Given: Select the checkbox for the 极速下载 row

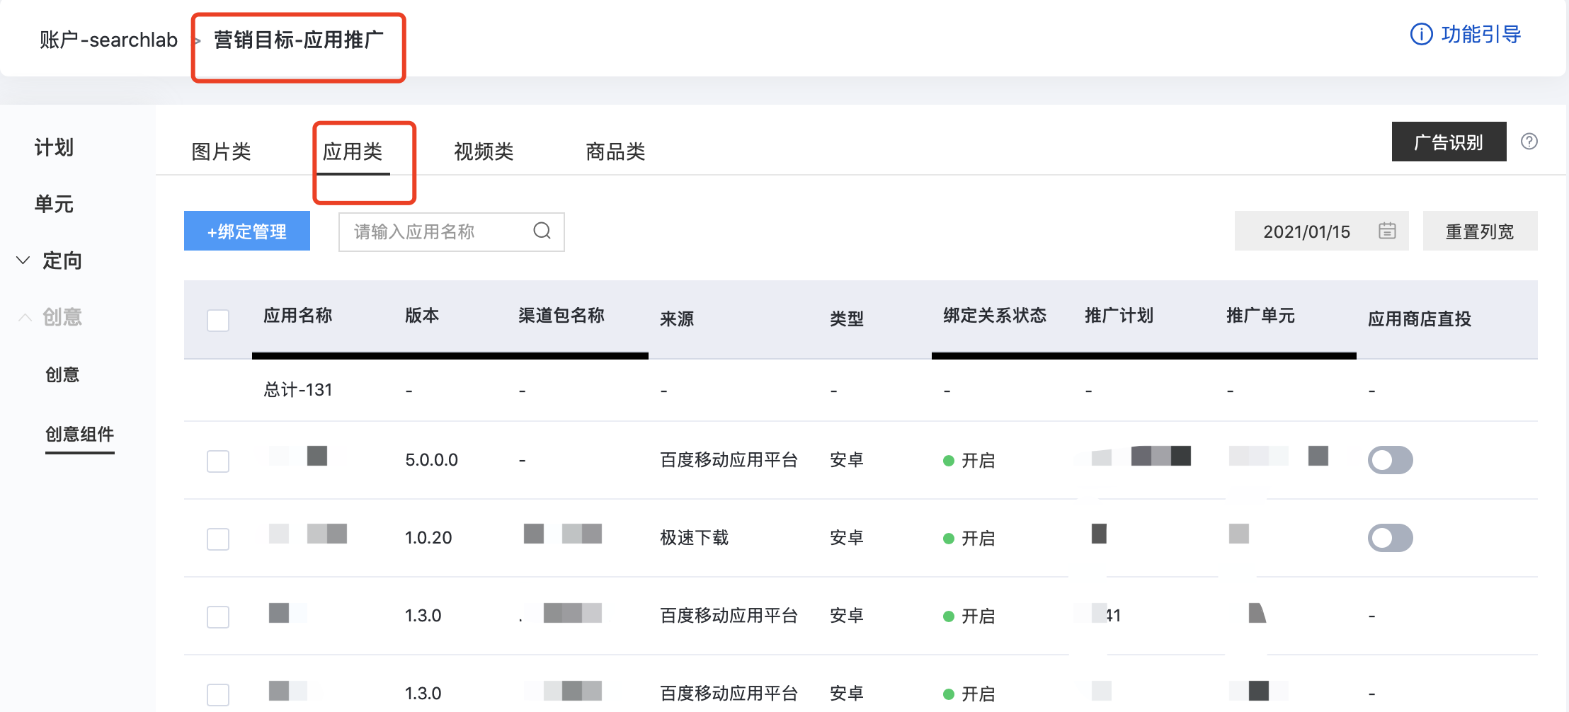Looking at the screenshot, I should [x=218, y=539].
